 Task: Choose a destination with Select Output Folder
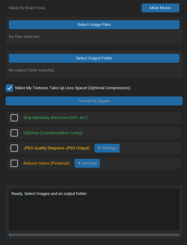[x=94, y=58]
